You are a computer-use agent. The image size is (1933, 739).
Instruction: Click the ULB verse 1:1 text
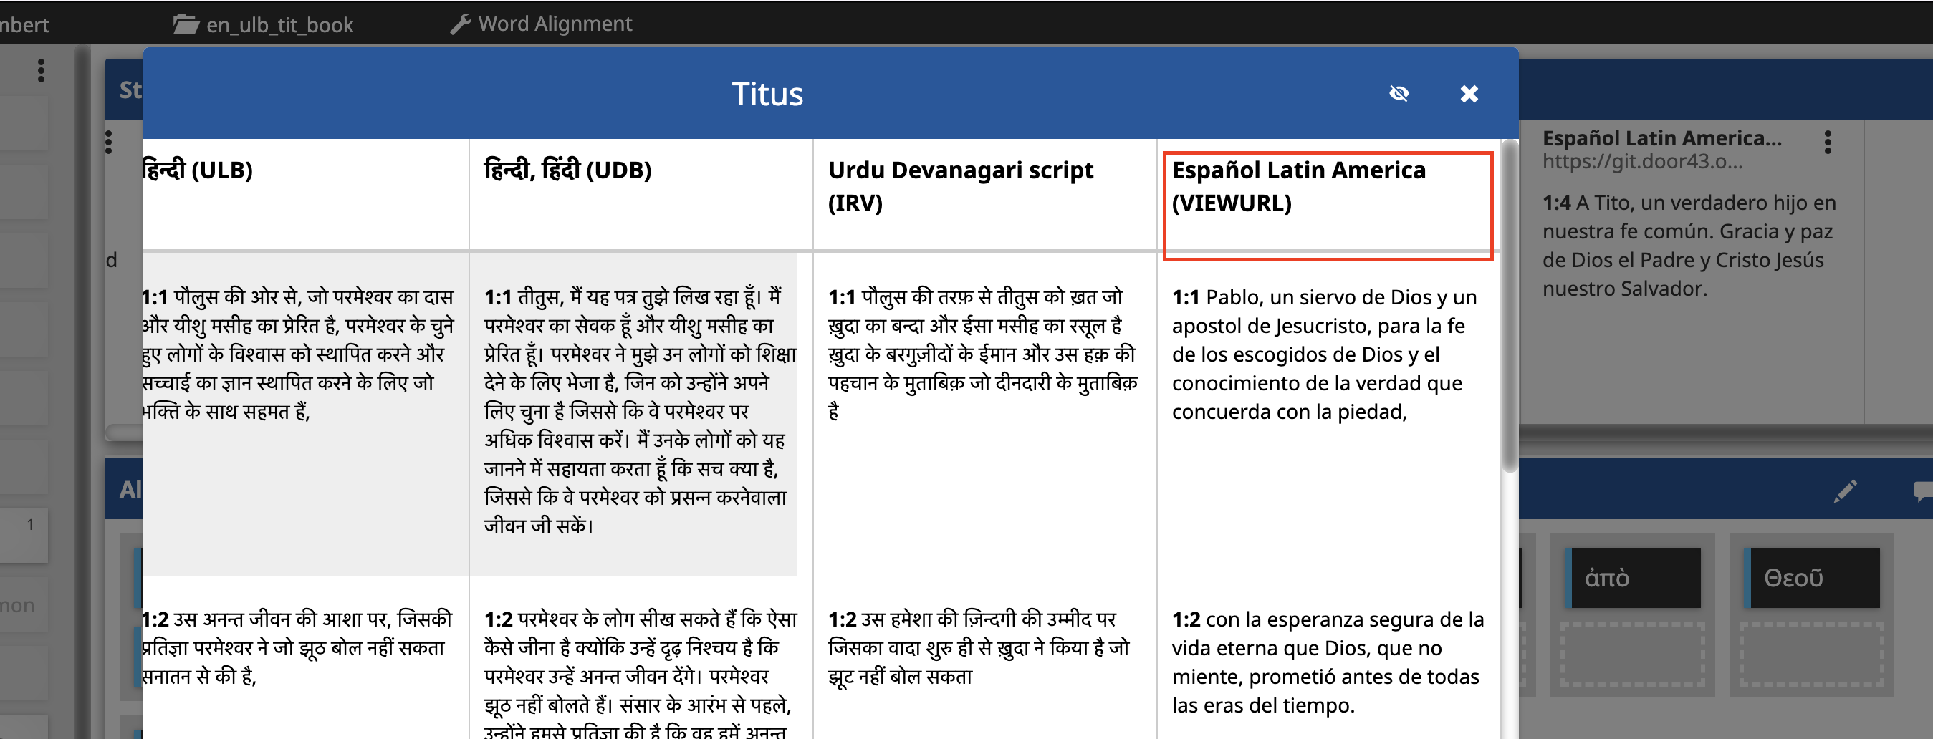point(298,354)
